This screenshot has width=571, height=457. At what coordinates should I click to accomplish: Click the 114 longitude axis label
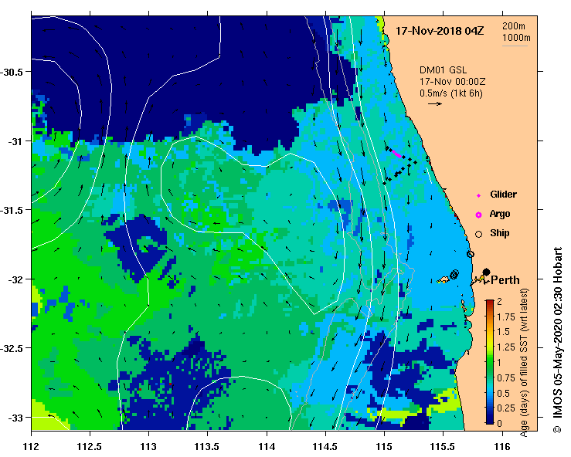click(x=267, y=446)
